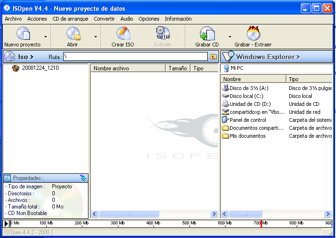This screenshot has width=336, height=238.
Task: Open an image with Abrir icon
Action: coord(73,34)
